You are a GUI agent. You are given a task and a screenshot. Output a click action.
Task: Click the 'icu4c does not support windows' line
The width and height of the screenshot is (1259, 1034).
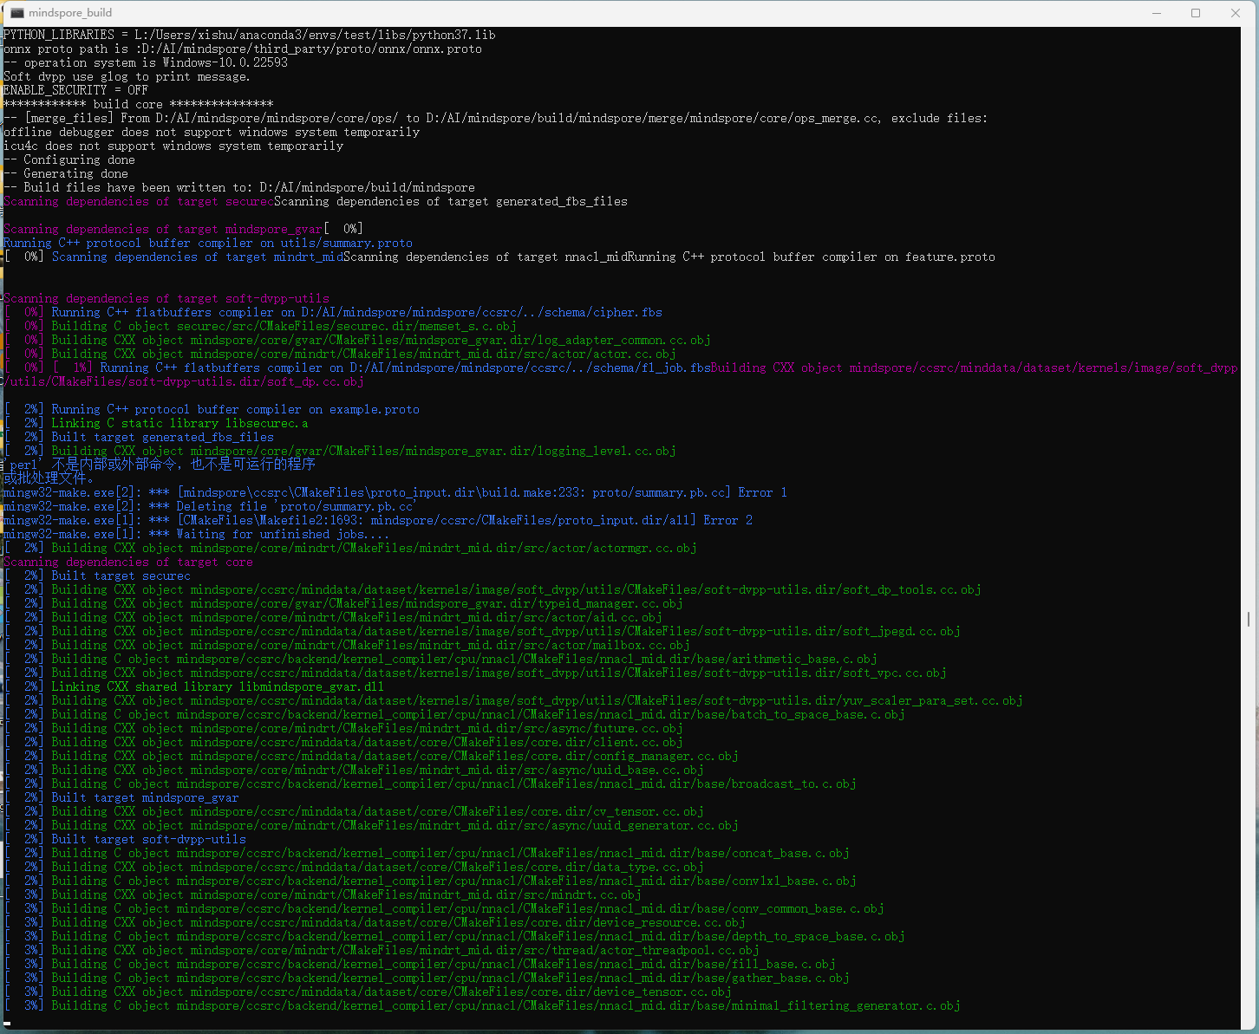(x=173, y=146)
